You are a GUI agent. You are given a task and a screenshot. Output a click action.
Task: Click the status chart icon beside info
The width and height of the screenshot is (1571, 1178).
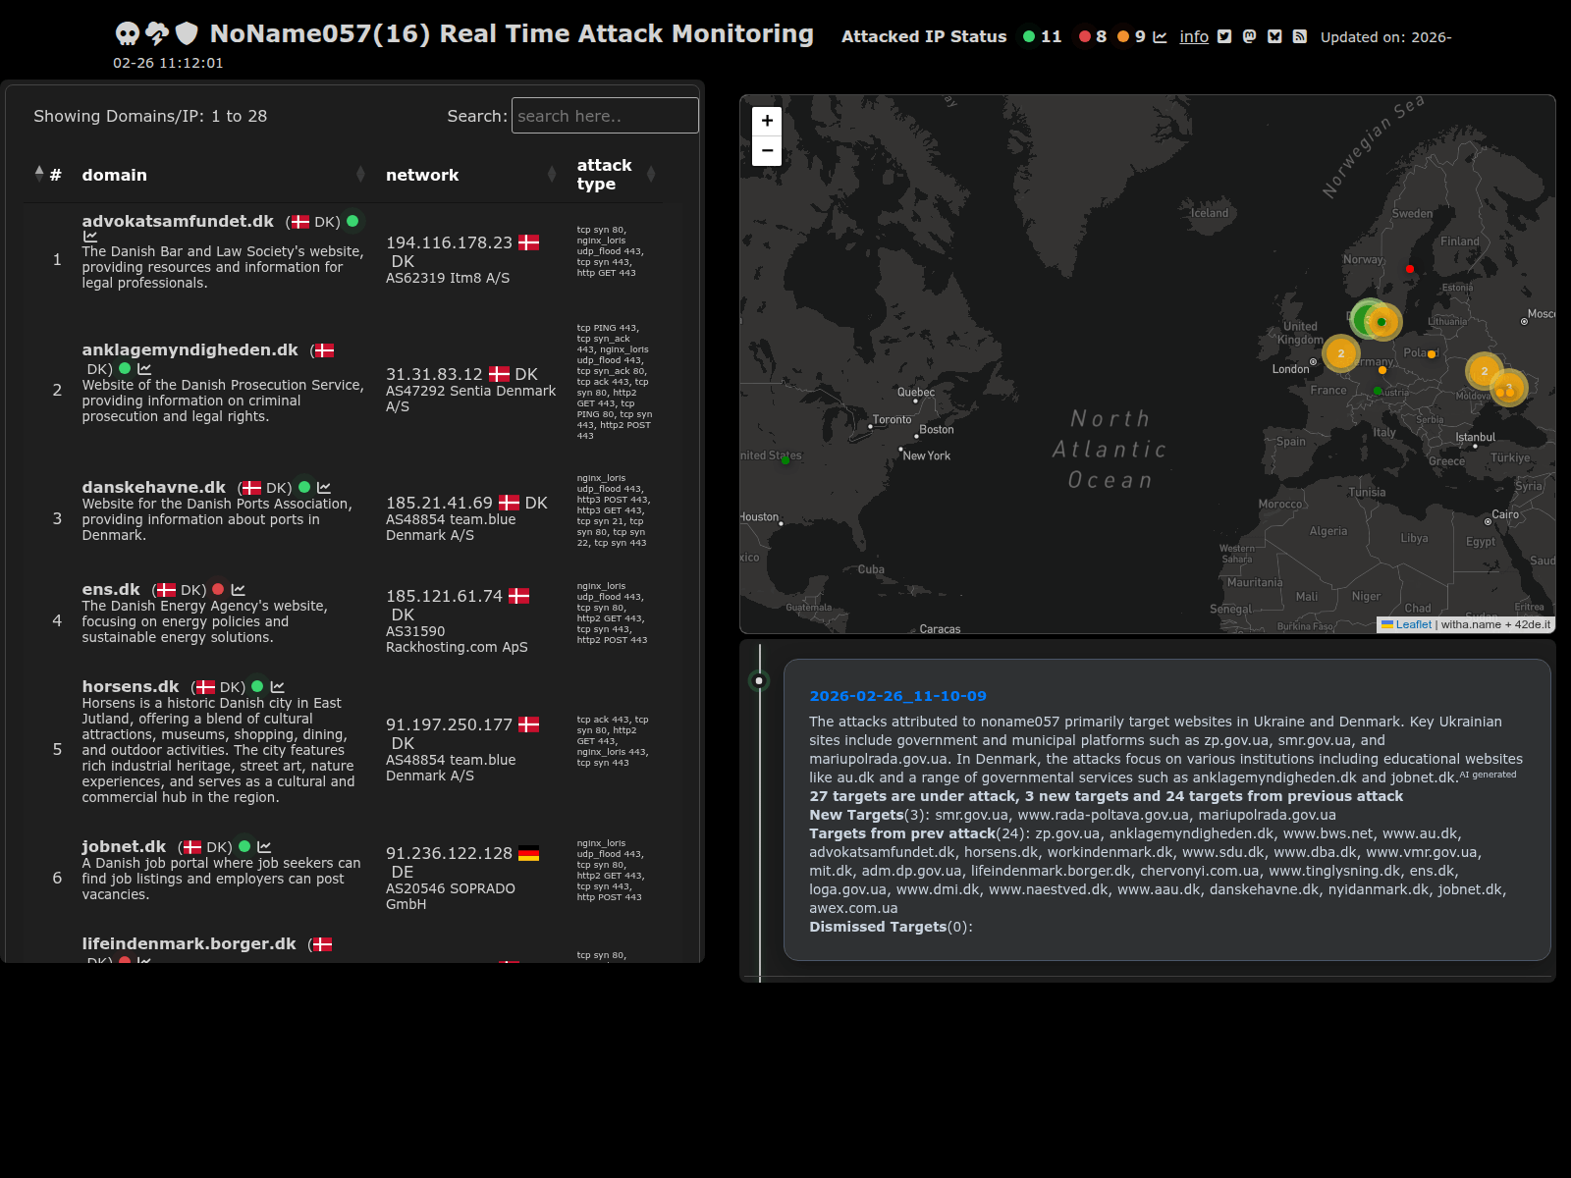[1160, 36]
